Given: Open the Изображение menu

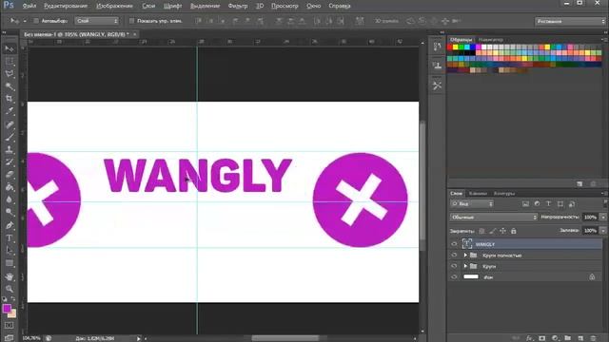Looking at the screenshot, I should tap(114, 6).
